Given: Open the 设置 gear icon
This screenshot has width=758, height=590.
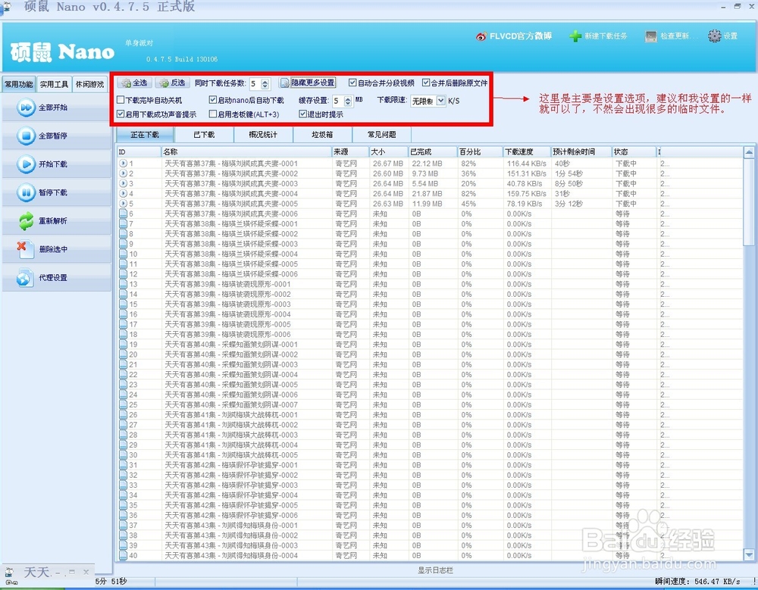Looking at the screenshot, I should [715, 36].
